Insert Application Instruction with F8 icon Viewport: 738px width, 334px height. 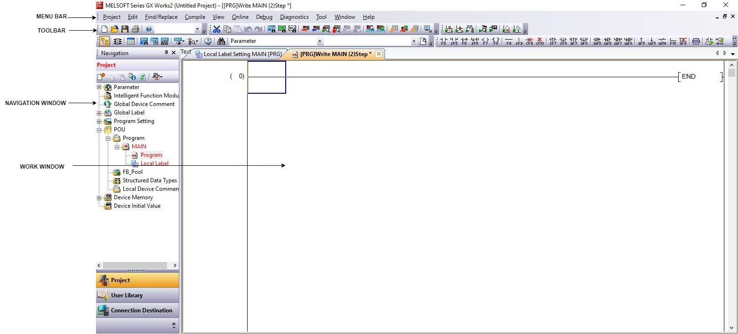[496, 41]
